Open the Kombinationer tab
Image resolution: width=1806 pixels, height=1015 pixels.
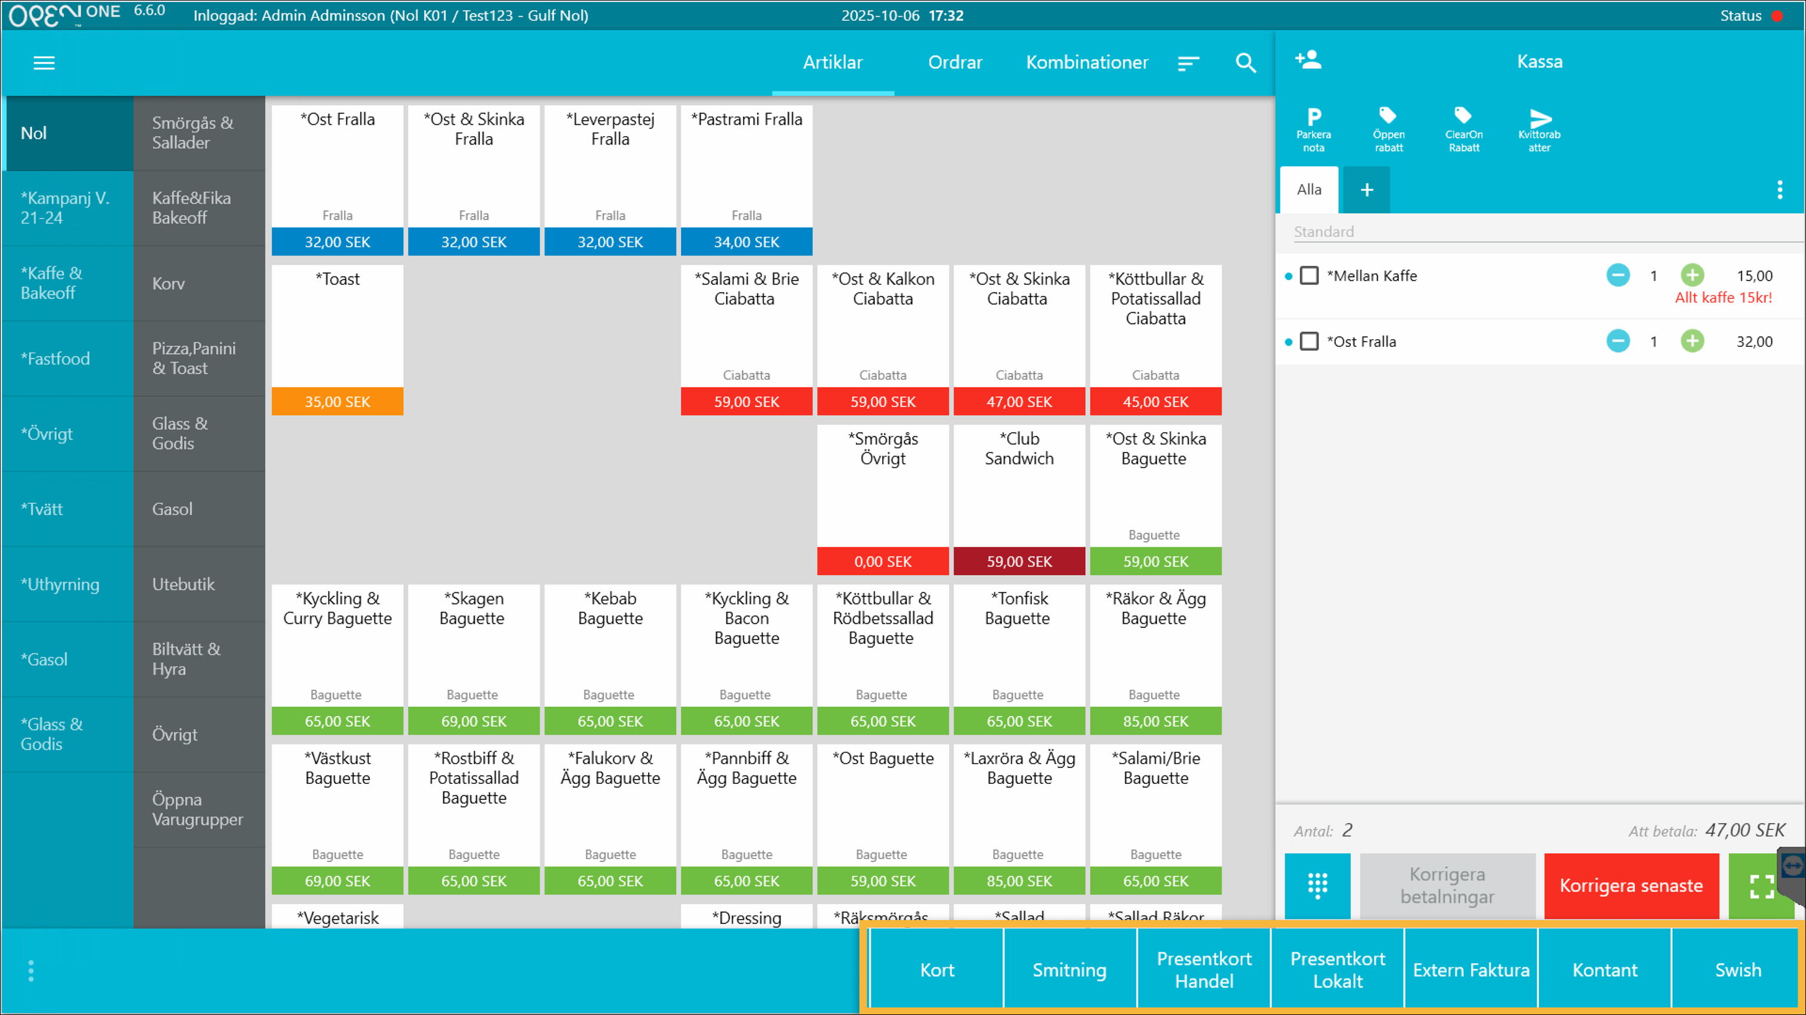click(1087, 62)
